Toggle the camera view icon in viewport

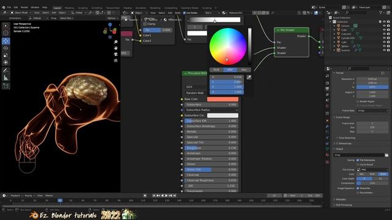116,54
